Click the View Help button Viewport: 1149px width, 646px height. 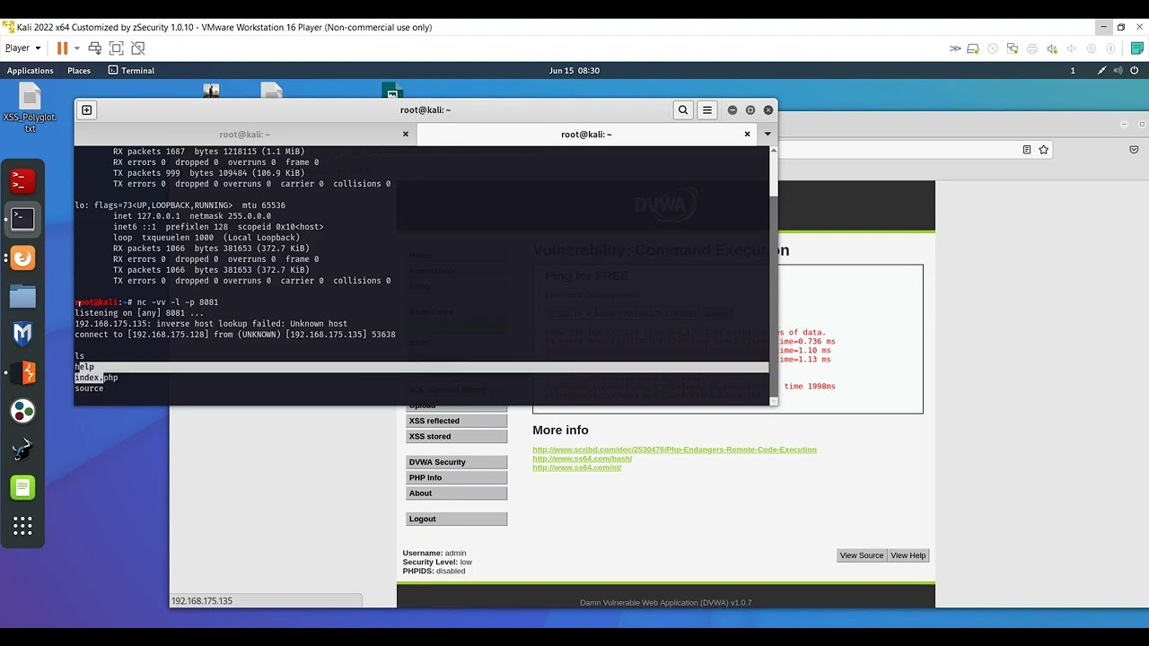click(x=908, y=555)
